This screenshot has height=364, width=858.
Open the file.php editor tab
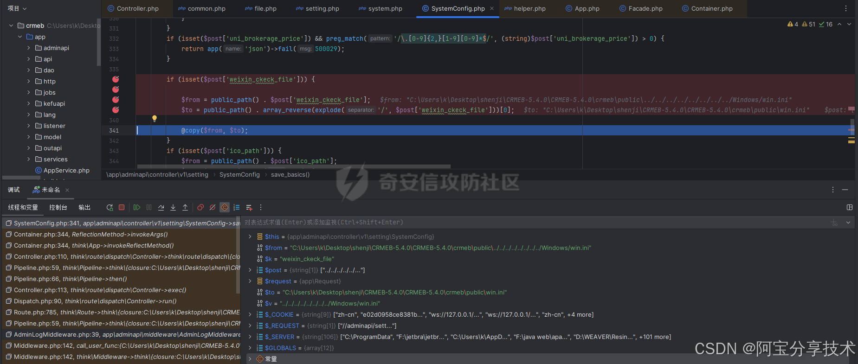(261, 8)
